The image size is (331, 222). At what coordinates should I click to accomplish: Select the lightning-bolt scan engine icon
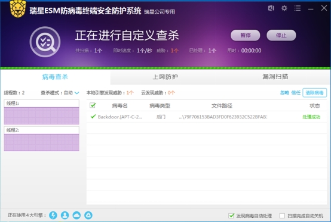(x=53, y=215)
